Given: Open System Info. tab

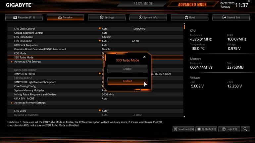Looking at the screenshot, I should (148, 18).
